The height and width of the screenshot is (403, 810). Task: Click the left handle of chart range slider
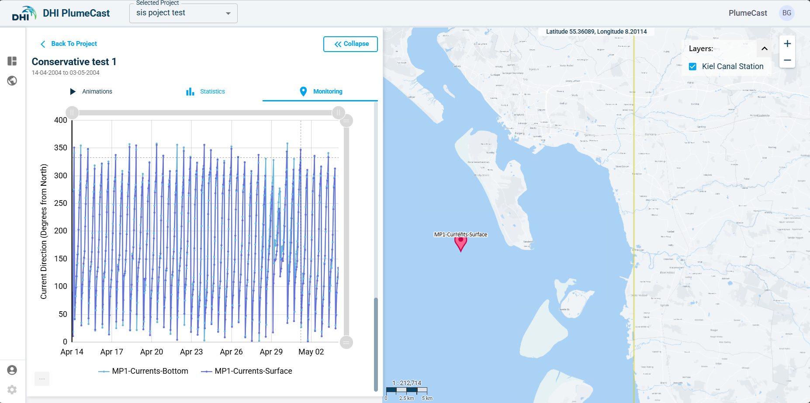tap(72, 113)
